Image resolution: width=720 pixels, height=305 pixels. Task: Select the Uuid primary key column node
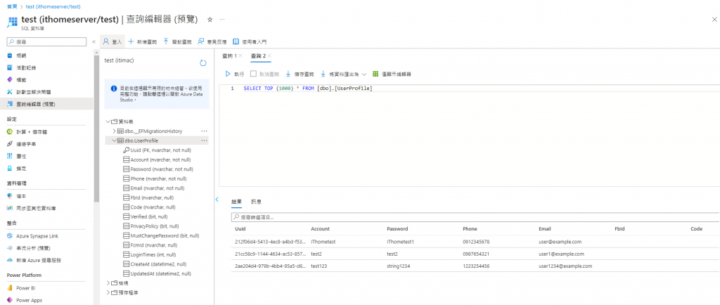[157, 150]
